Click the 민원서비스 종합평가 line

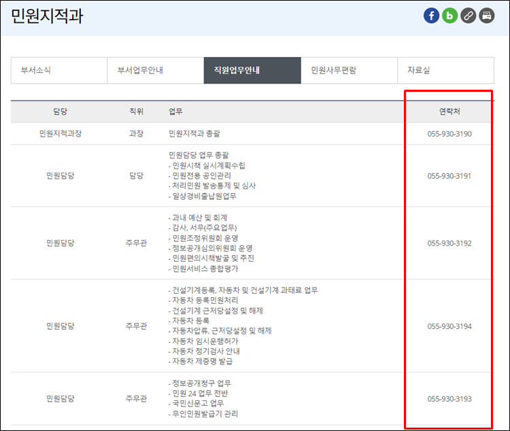[x=203, y=269]
